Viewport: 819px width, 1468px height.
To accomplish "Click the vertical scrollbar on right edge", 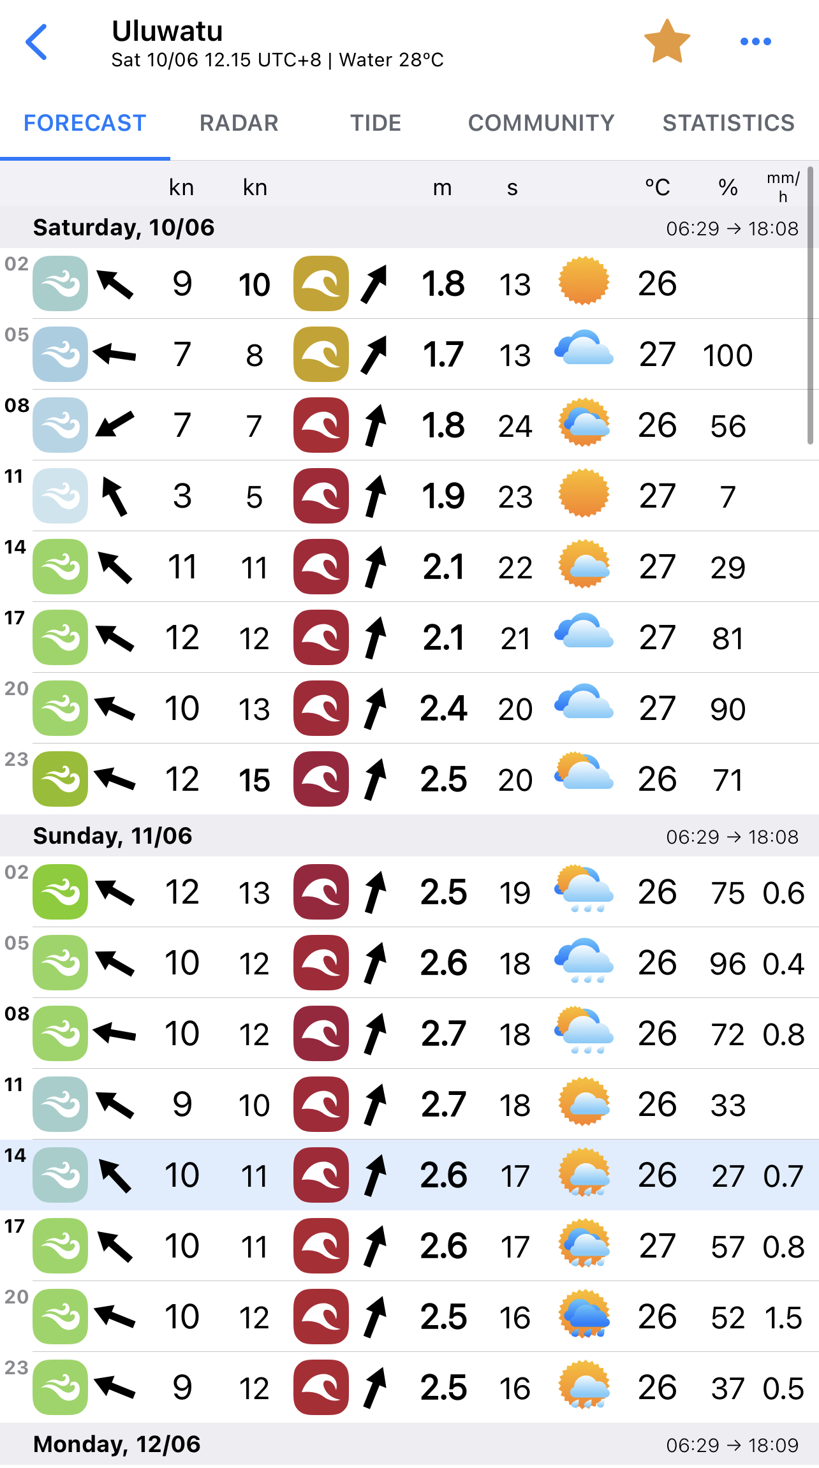I will point(810,305).
